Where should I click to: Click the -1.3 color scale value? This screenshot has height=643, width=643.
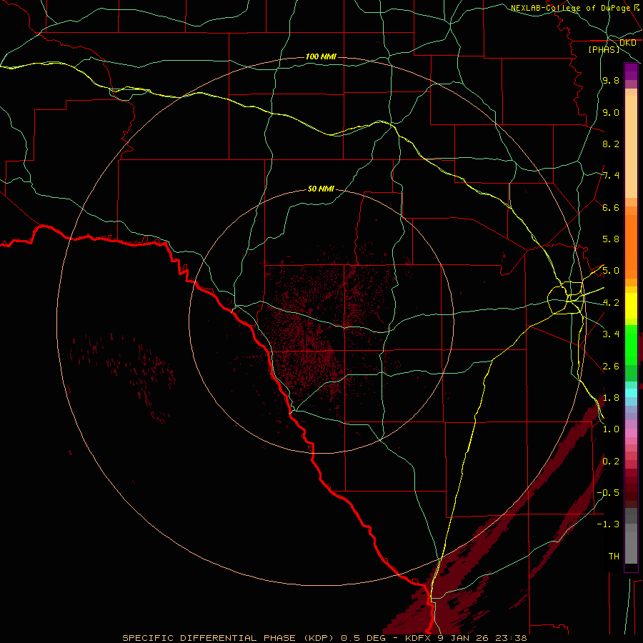click(609, 524)
